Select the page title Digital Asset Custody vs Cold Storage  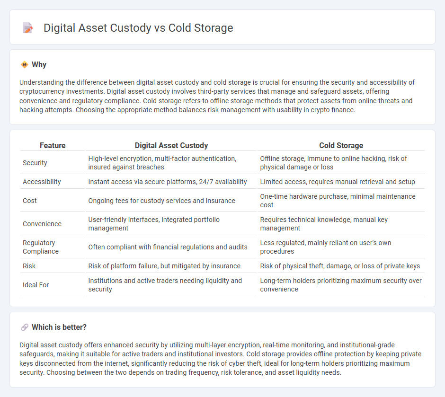pyautogui.click(x=138, y=28)
